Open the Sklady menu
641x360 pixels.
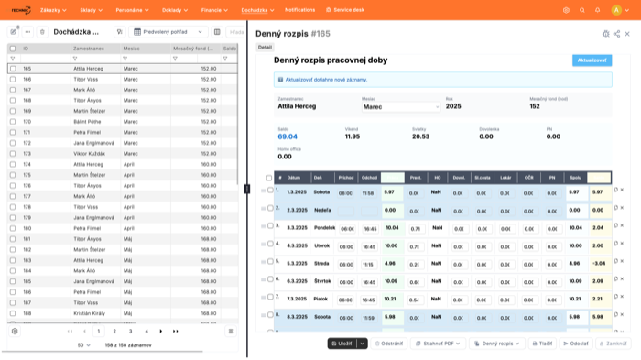tap(92, 10)
